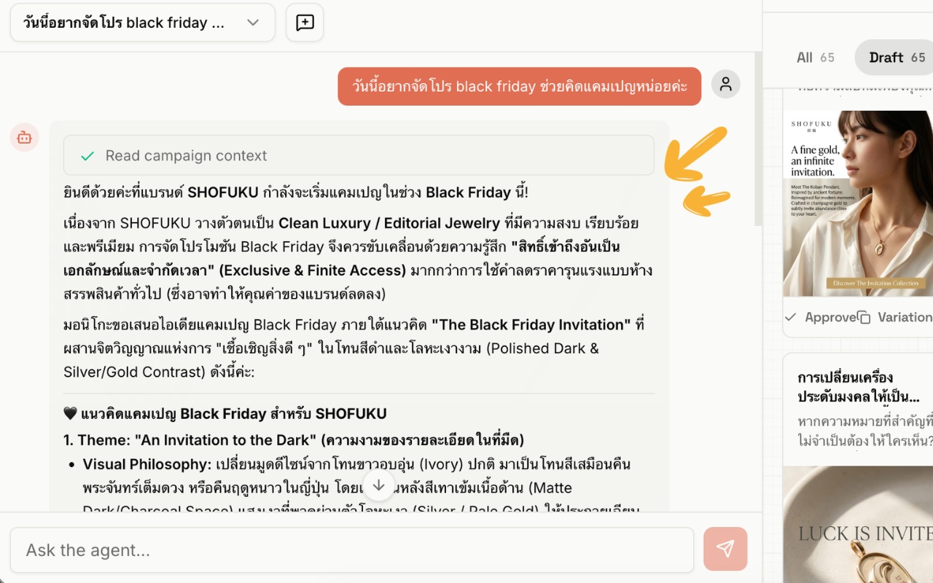Click the bold text 'The Black Friday Invitation'
Screen dimensions: 933x583
(531, 325)
